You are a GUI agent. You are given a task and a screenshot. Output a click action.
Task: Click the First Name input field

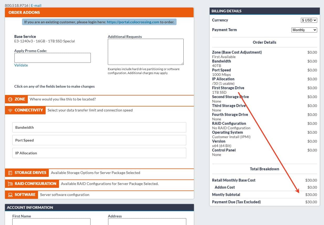click(51, 222)
